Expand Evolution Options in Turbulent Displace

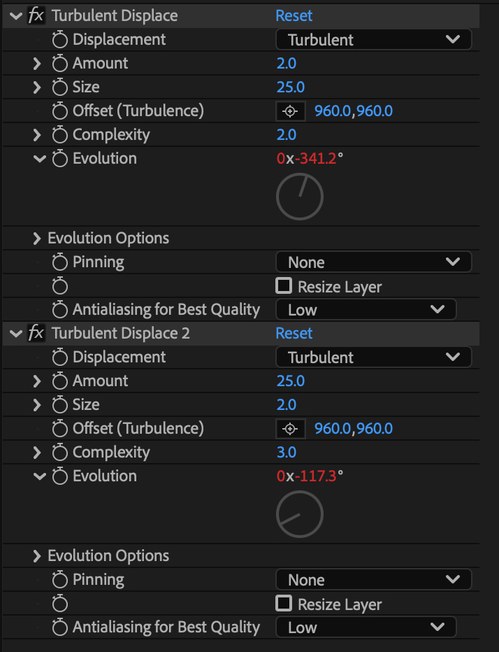[x=37, y=239]
